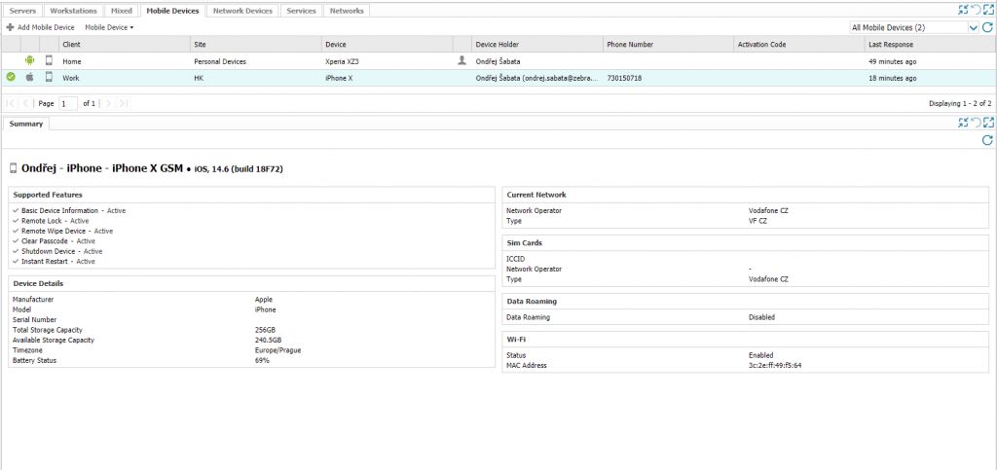The height and width of the screenshot is (470, 997).
Task: Expand the All Mobile Devices filter
Action: (974, 28)
